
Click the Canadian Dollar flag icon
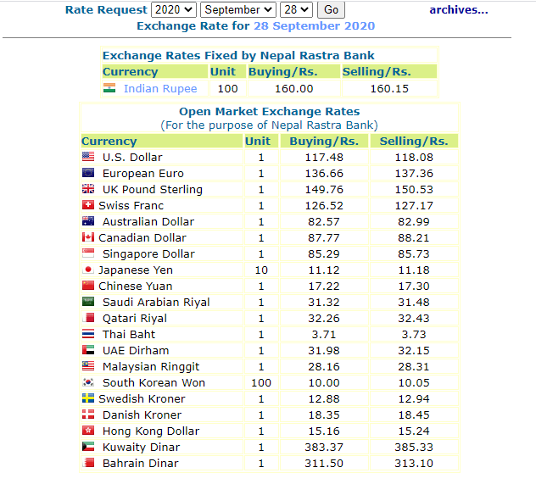[88, 237]
